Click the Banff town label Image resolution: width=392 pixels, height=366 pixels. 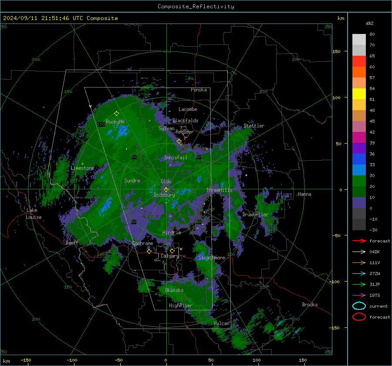[72, 242]
